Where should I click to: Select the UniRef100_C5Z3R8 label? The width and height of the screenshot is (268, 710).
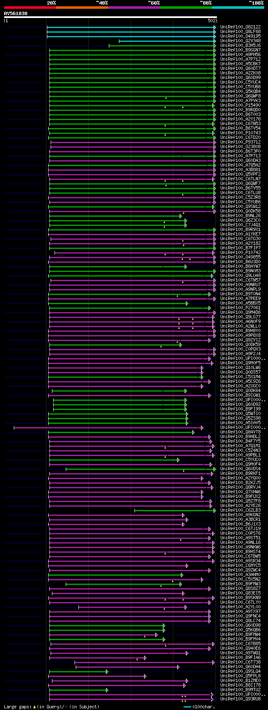pos(240,197)
